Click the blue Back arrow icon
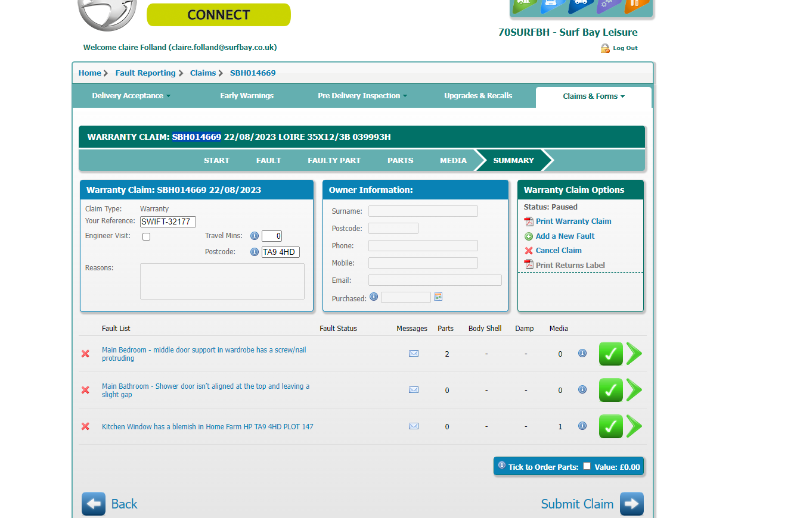The width and height of the screenshot is (797, 518). pos(94,504)
